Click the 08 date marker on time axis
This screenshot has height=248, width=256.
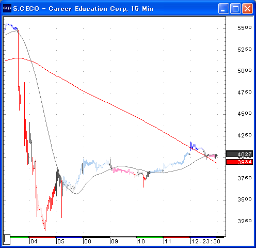coord(88,241)
